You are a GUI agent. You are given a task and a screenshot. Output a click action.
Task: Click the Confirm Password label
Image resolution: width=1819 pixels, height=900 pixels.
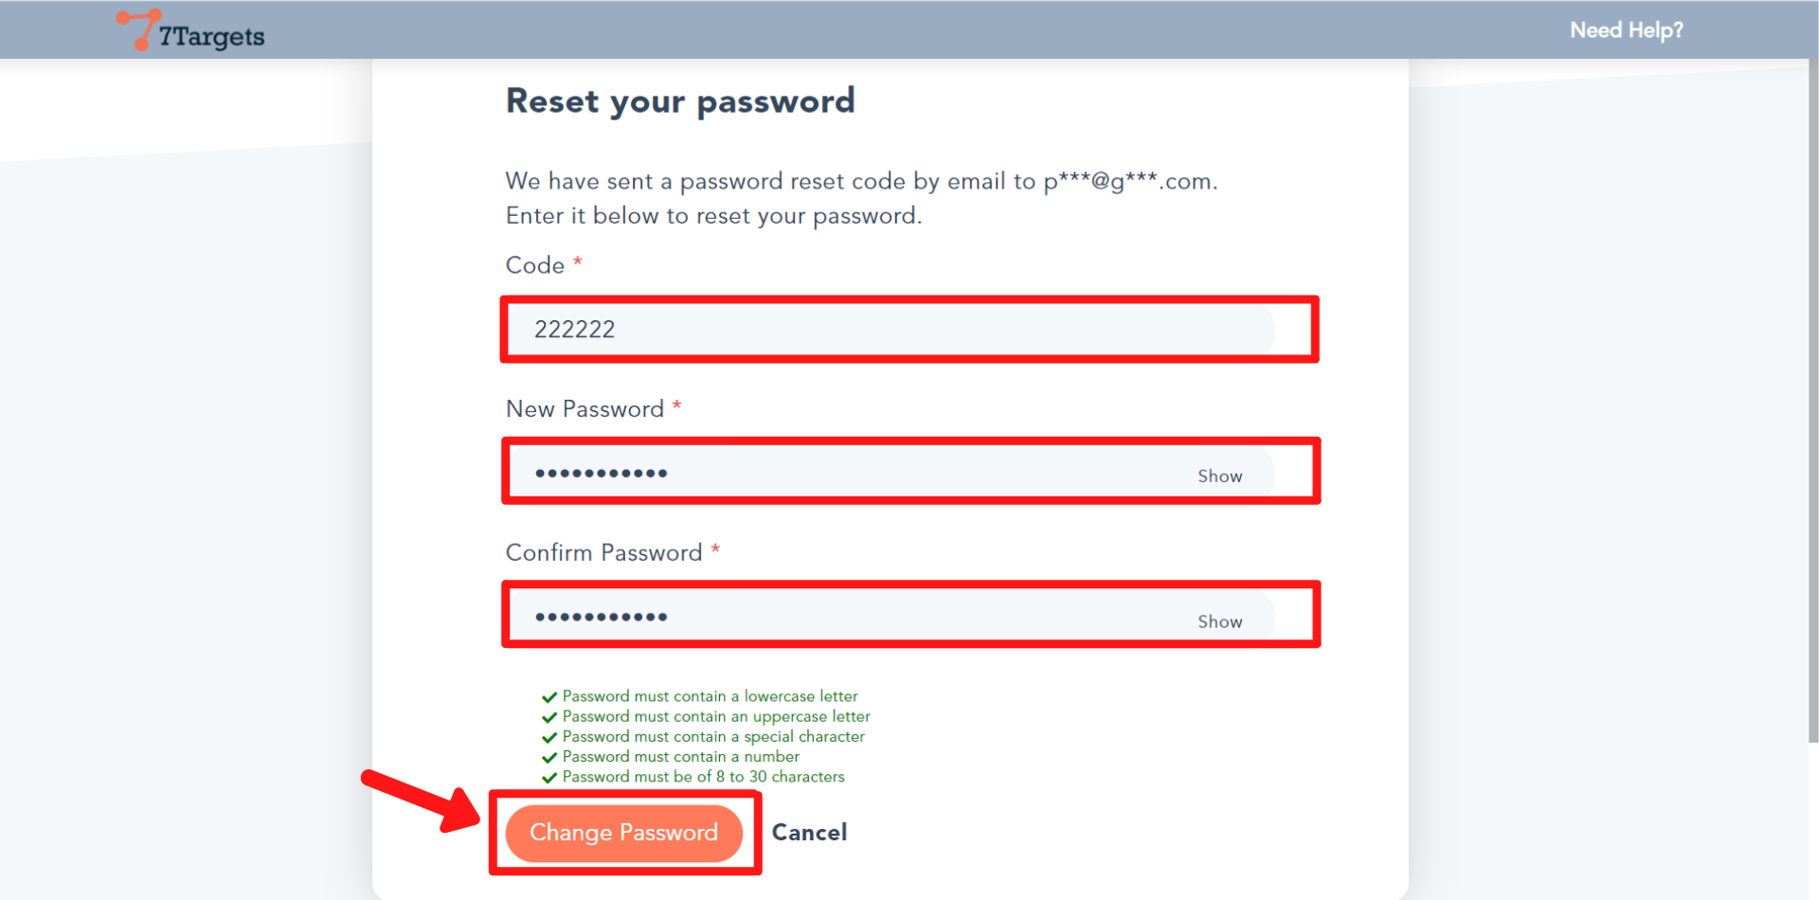[603, 553]
